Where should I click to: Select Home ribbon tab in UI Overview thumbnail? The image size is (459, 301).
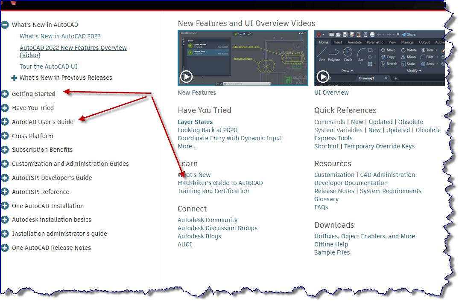tap(324, 42)
